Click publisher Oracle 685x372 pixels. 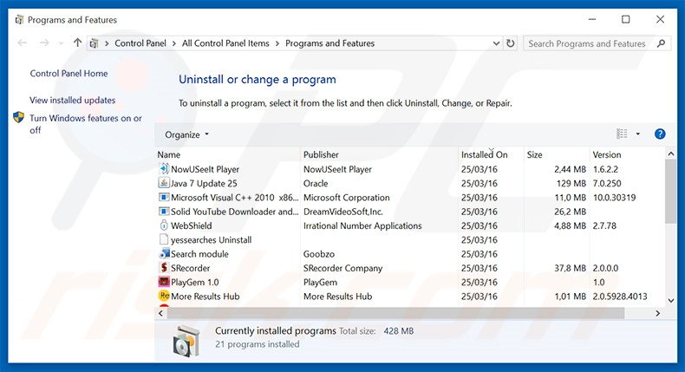[316, 183]
